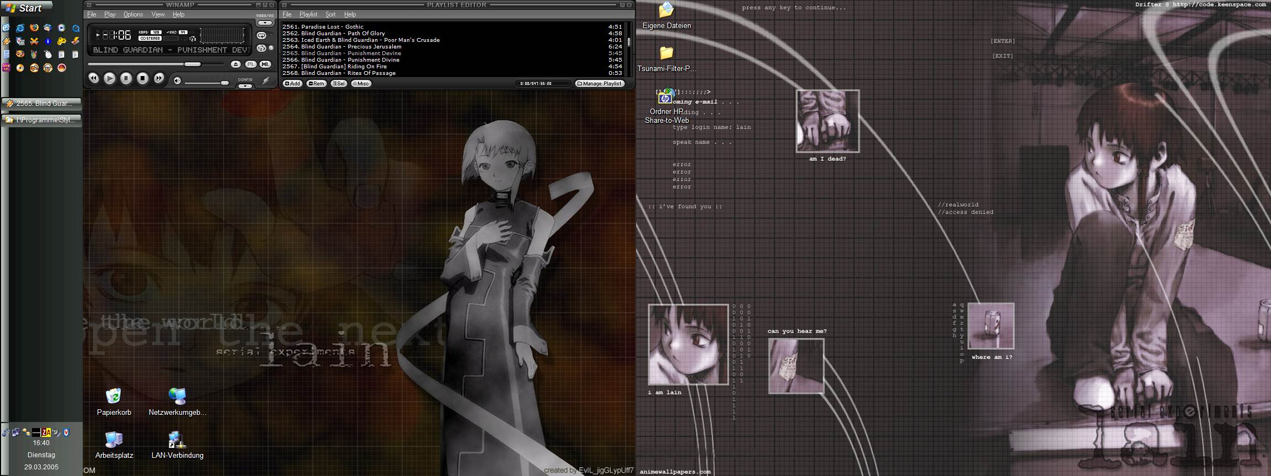This screenshot has height=476, width=1271.
Task: Skip to next track in Winamp
Action: pyautogui.click(x=159, y=79)
